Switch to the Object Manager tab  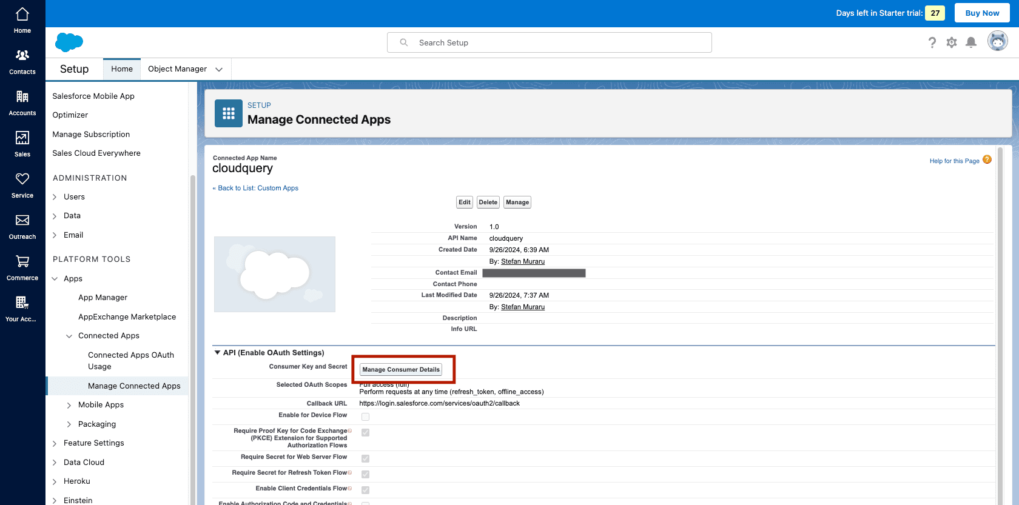coord(177,69)
